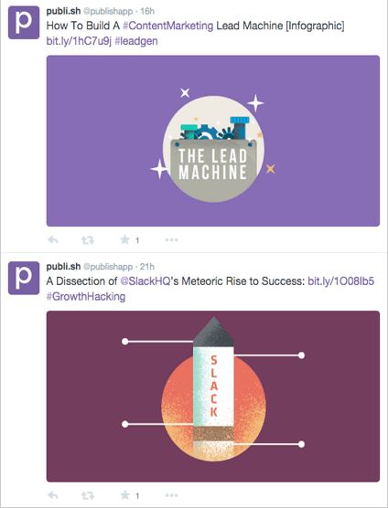This screenshot has width=388, height=508.
Task: View the Slack rocket image
Action: (213, 397)
